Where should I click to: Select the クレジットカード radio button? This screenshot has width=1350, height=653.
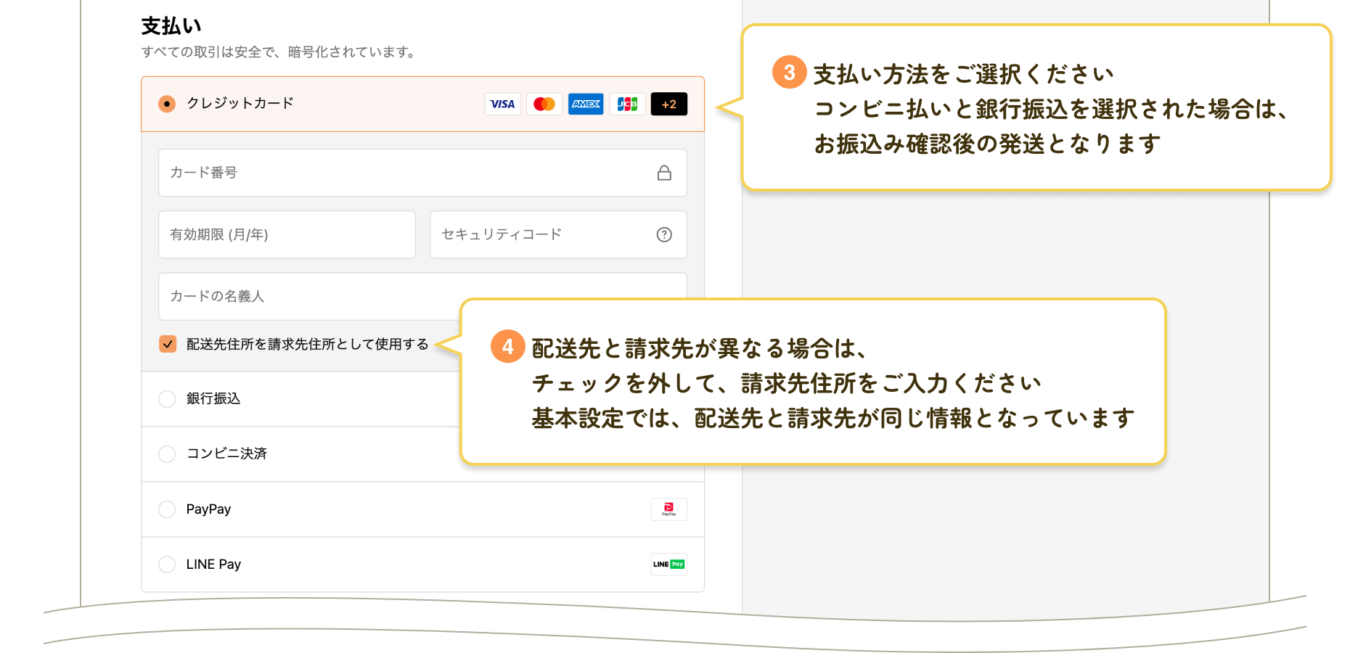pos(167,104)
